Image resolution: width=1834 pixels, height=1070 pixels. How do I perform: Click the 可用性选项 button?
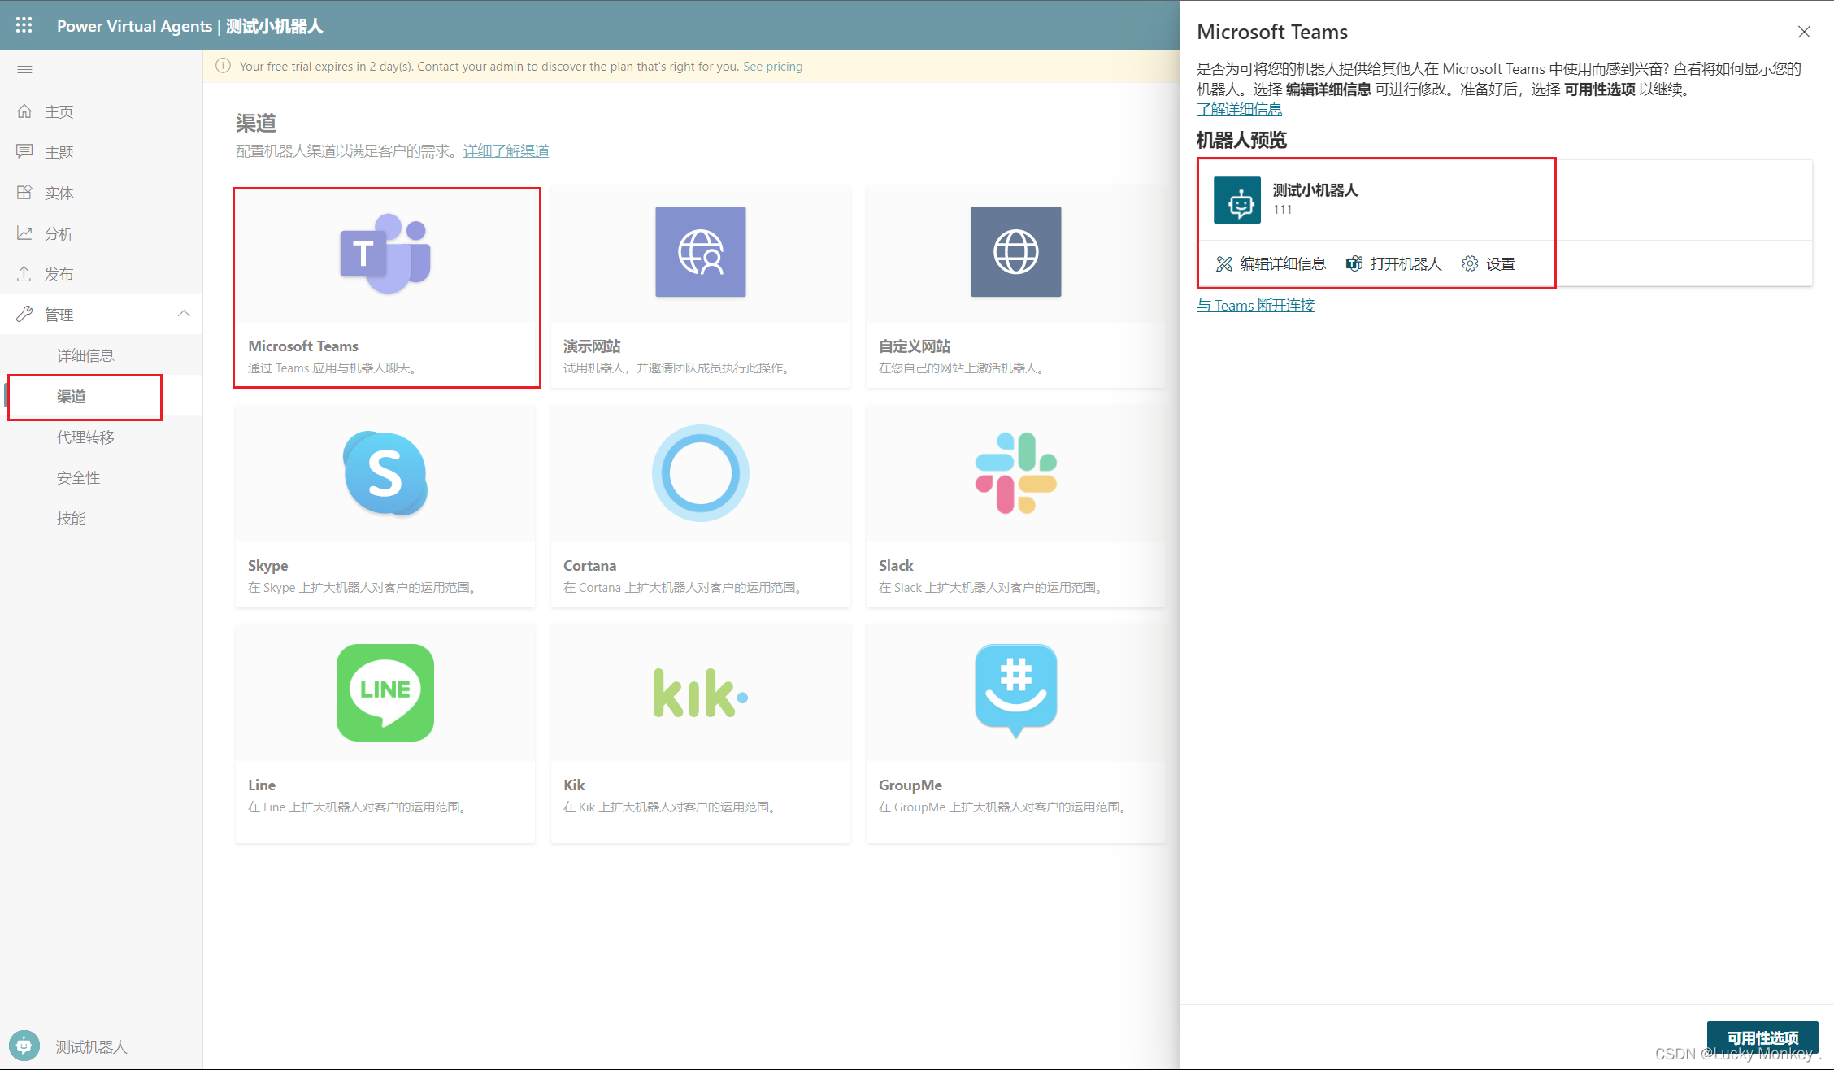[x=1762, y=1037]
